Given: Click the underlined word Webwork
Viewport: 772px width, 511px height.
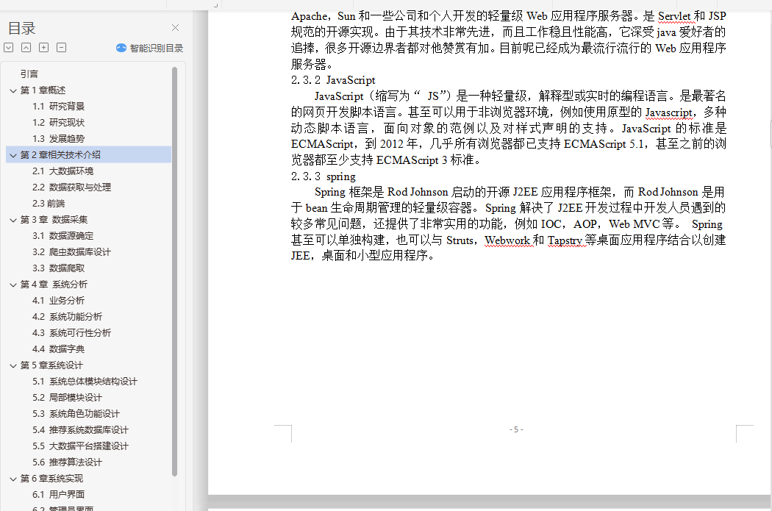Looking at the screenshot, I should coord(507,240).
